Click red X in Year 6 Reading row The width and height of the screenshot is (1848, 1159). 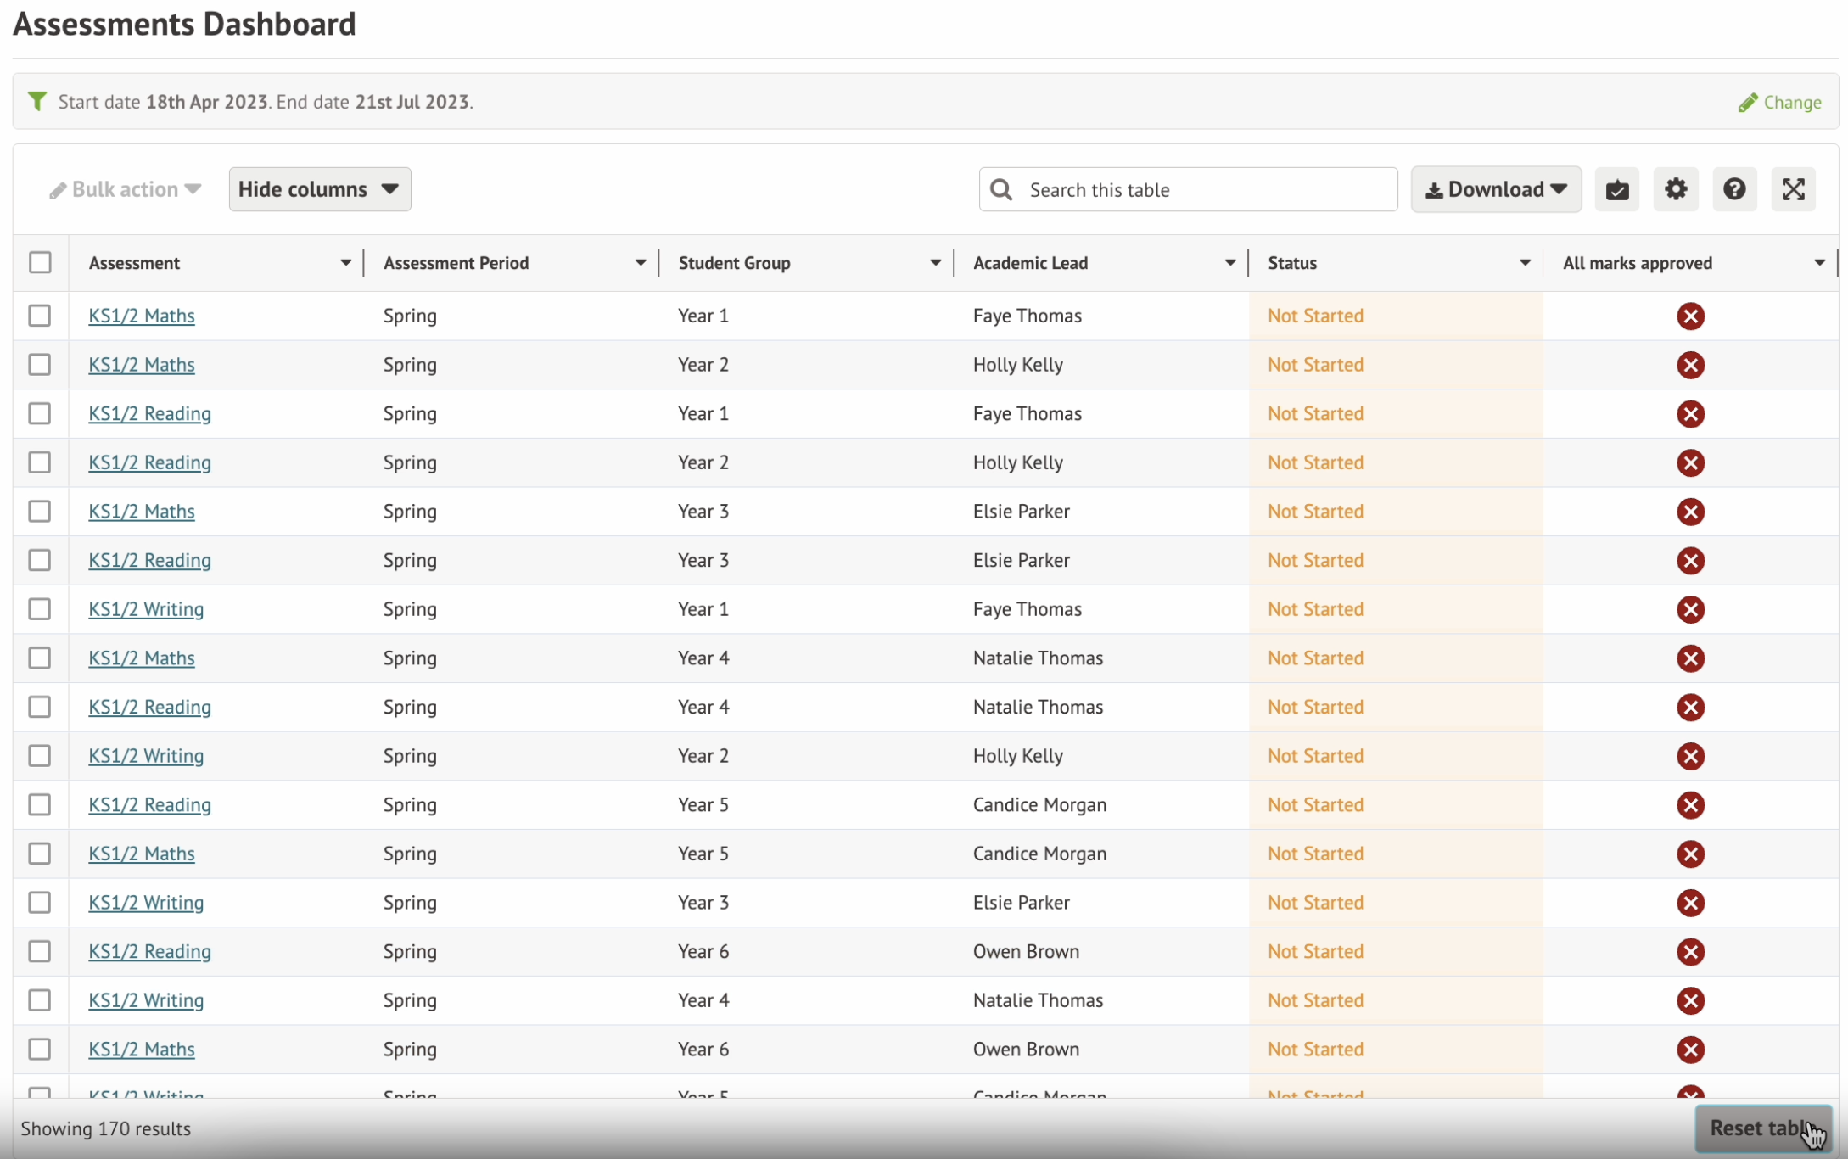1690,951
